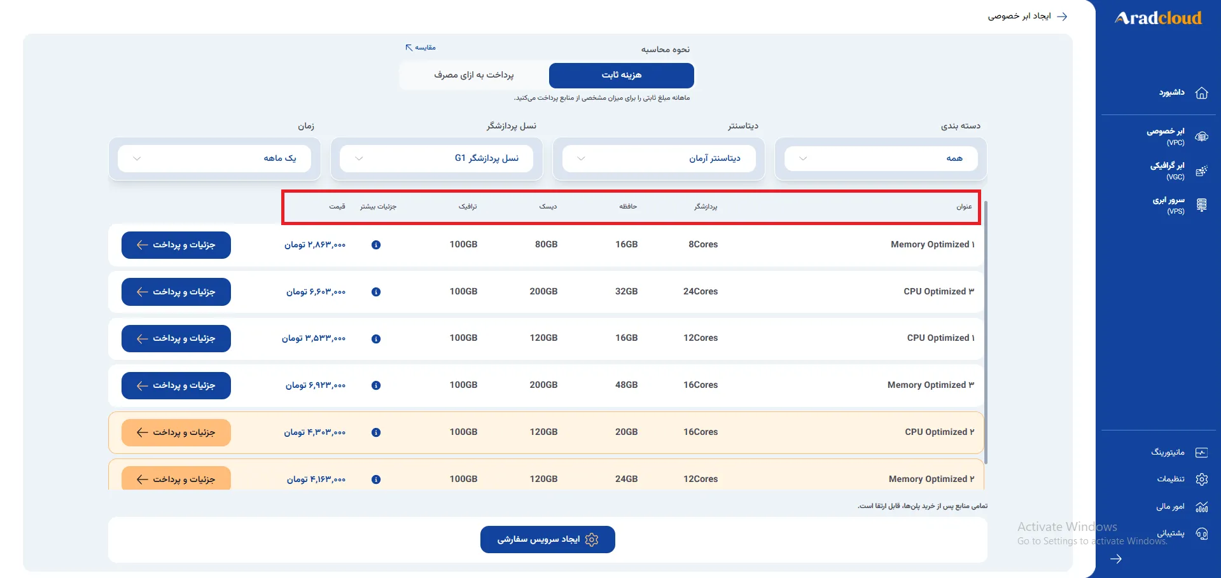
Task: Open پشتیبانی support menu item
Action: coord(1170,533)
